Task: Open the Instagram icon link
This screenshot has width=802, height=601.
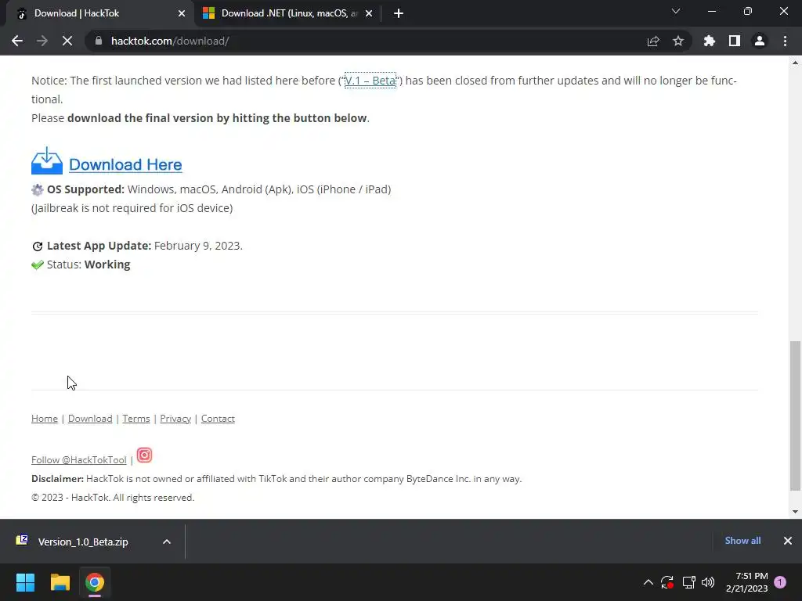Action: (x=144, y=455)
